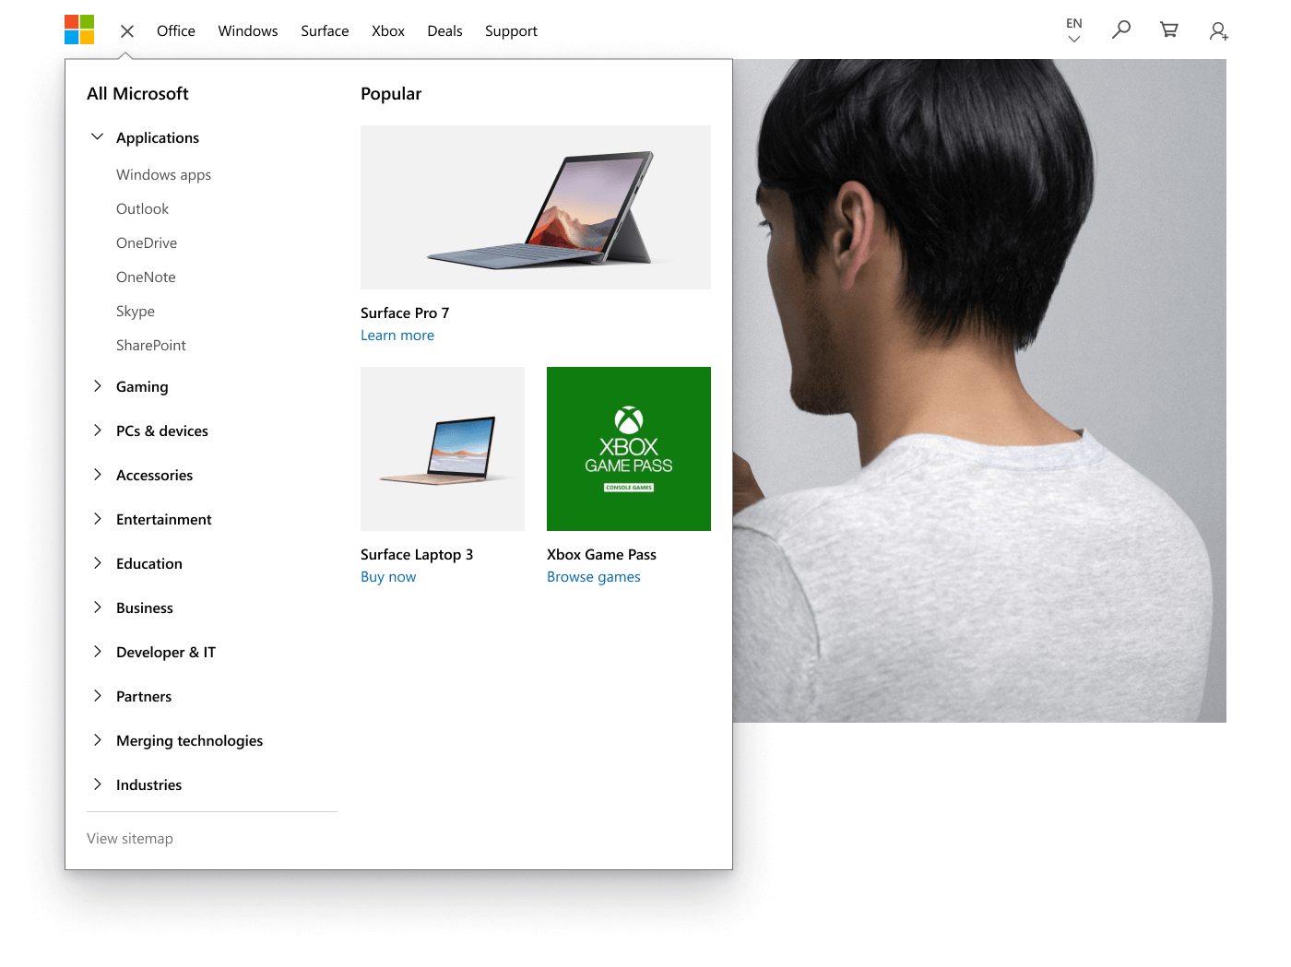
Task: Select Skype under Applications
Action: 136,312
